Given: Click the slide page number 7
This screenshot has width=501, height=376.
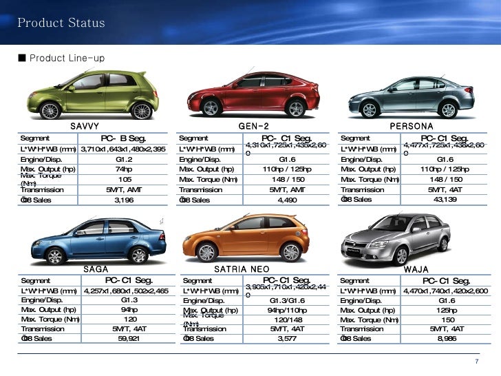Looking at the screenshot, I should point(477,362).
